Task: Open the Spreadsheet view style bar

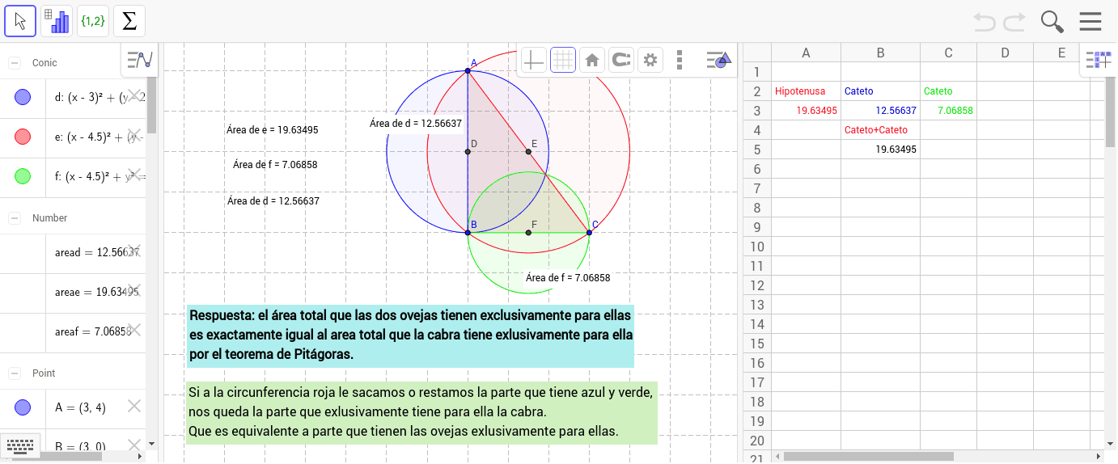Action: point(1099,59)
